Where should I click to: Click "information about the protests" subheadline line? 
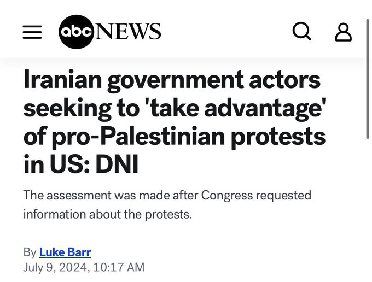click(107, 213)
